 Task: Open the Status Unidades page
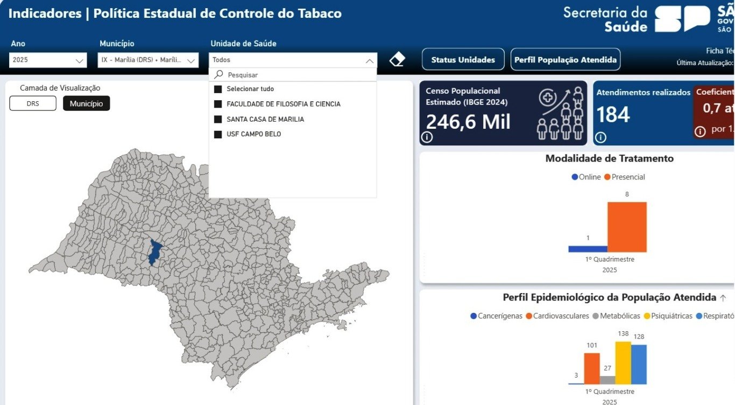[463, 59]
